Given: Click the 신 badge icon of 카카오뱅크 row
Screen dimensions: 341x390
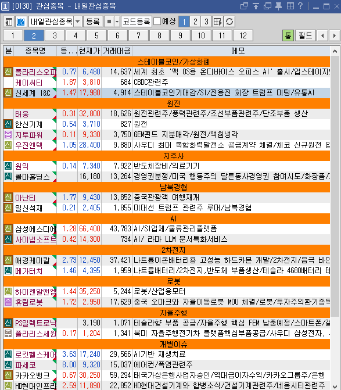Looking at the screenshot, I should coord(8,375).
